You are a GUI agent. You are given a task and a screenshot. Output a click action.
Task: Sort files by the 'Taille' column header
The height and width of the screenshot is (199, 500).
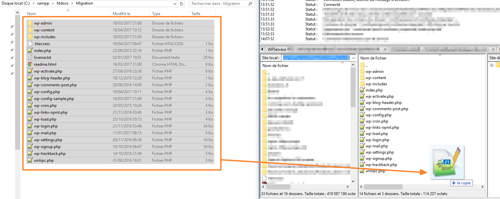[x=199, y=13]
